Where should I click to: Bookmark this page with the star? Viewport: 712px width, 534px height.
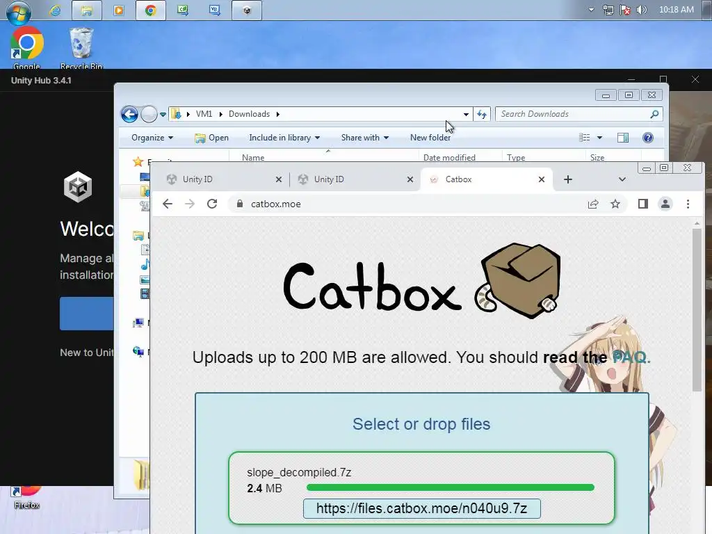(x=615, y=204)
